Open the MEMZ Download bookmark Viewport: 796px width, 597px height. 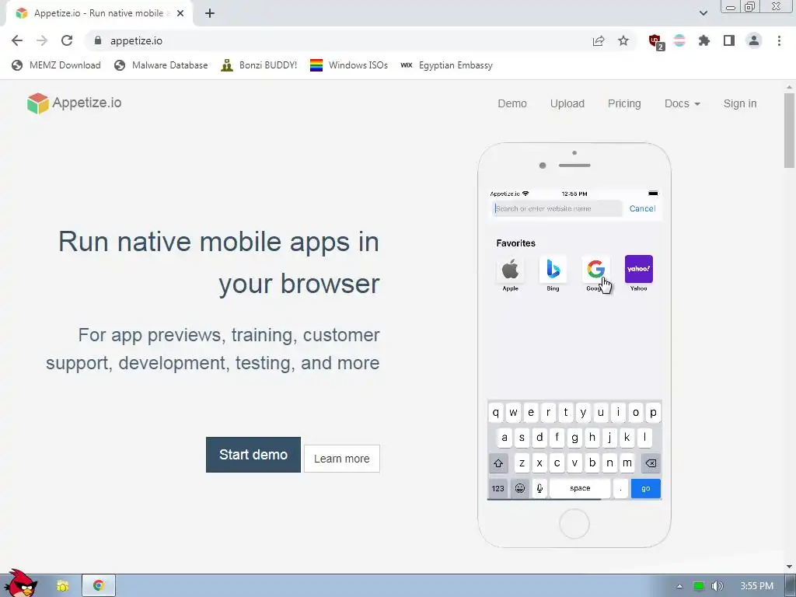pos(56,65)
